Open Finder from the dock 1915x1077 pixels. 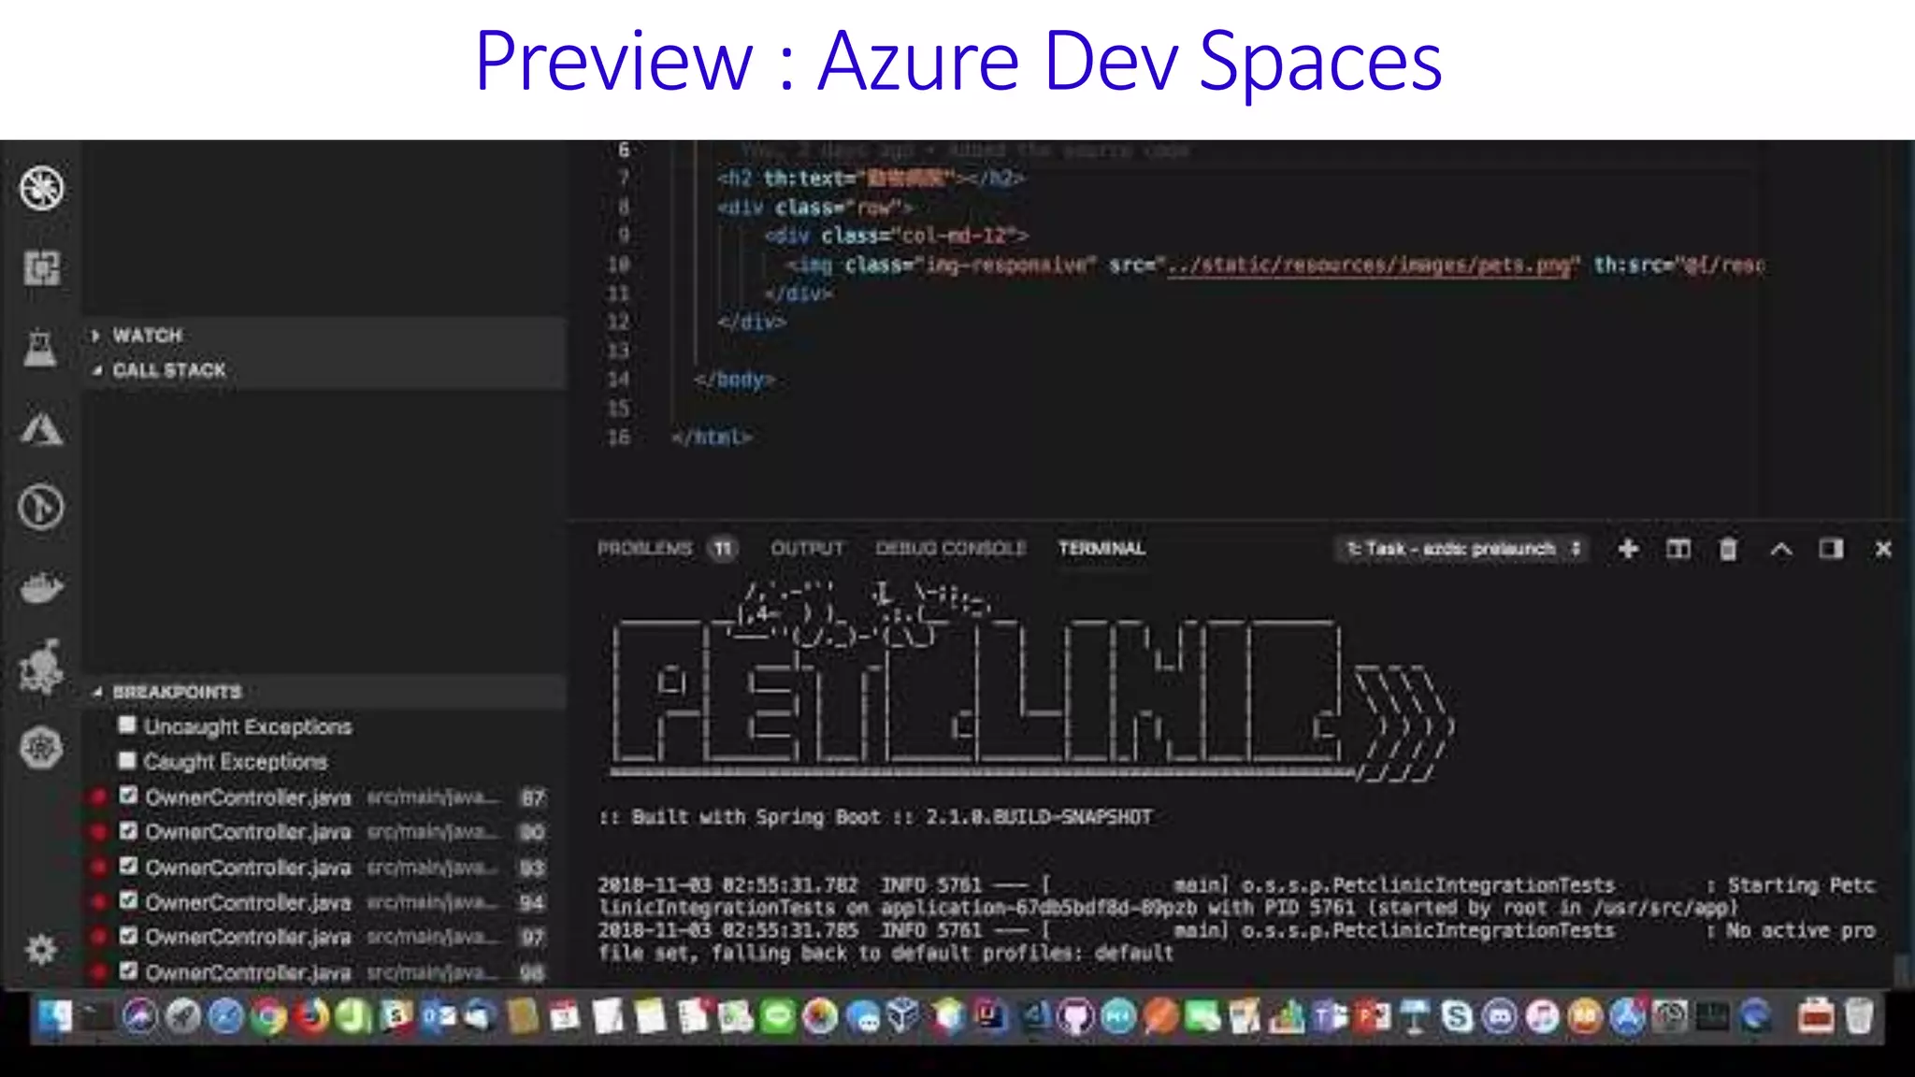click(x=55, y=1016)
